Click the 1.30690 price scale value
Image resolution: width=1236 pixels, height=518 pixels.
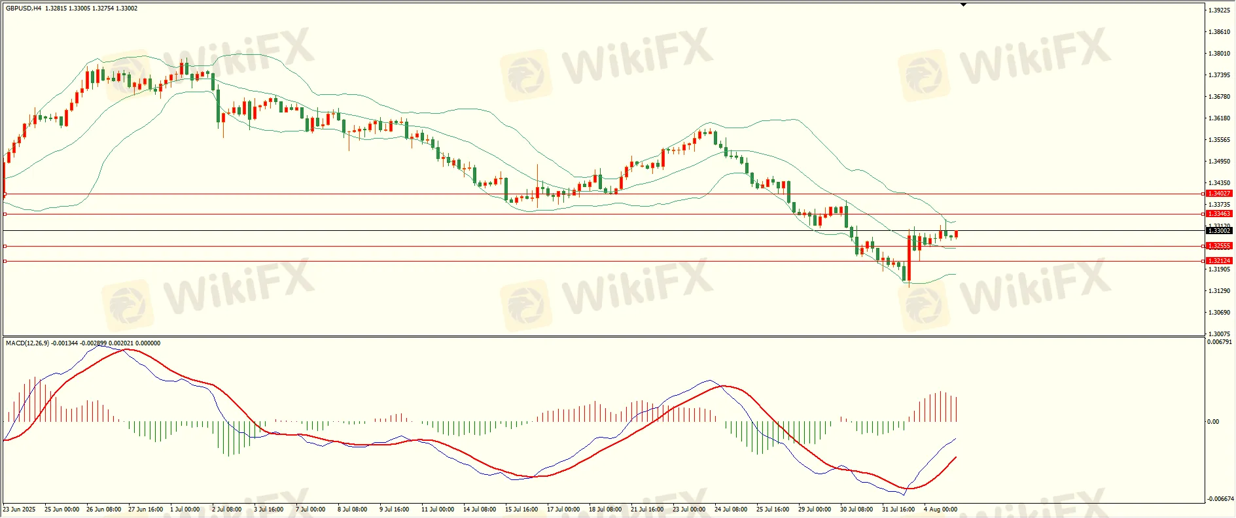click(1219, 313)
